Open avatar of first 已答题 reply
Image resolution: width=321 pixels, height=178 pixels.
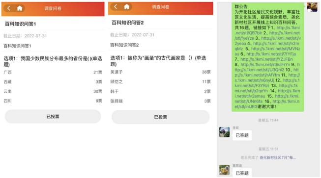tap(224, 132)
